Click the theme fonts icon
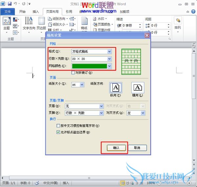 point(15,26)
